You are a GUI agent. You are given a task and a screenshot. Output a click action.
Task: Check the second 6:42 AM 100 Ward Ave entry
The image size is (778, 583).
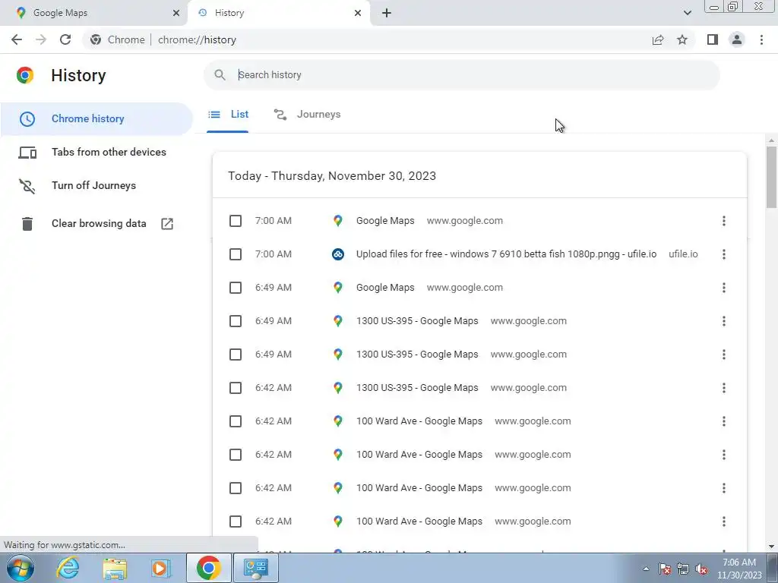tap(236, 455)
